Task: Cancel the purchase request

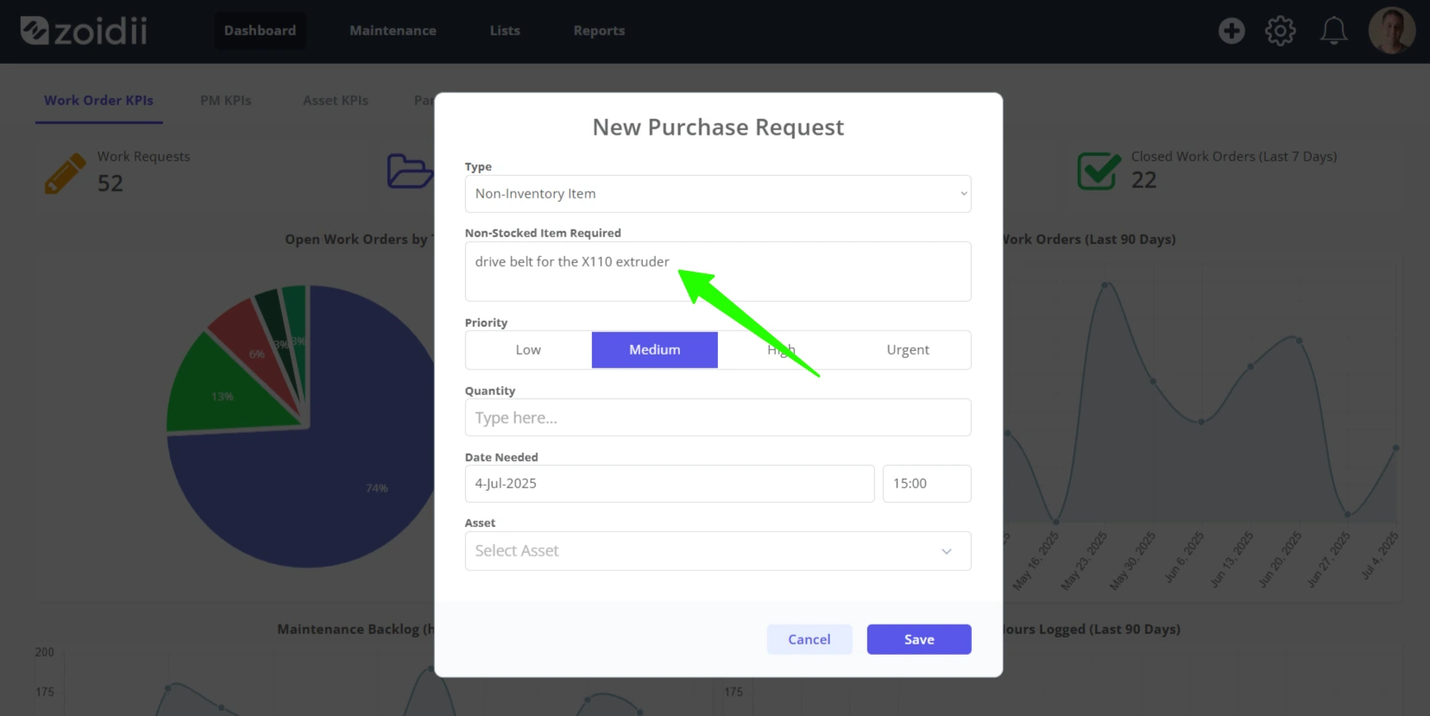Action: tap(809, 639)
